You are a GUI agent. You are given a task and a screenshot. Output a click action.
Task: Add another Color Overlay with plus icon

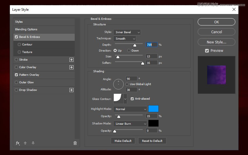click(71, 67)
